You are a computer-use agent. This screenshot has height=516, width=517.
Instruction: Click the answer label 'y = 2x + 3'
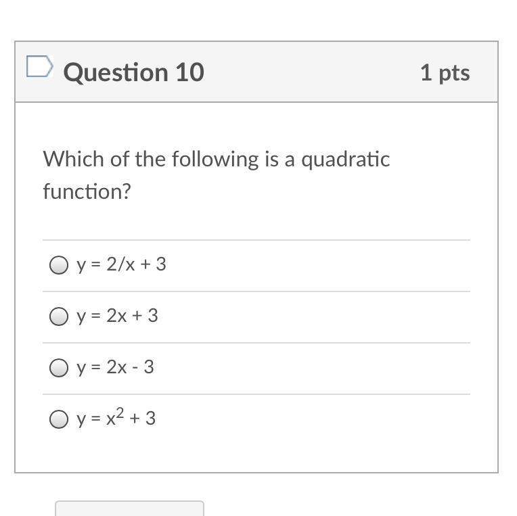tap(117, 316)
